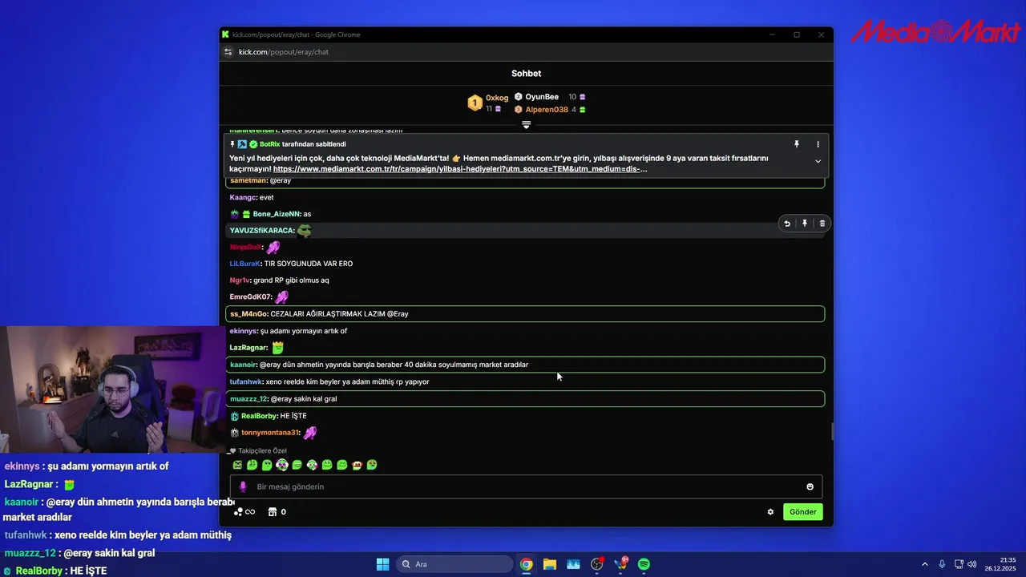Click username ekinnys in chat
Image resolution: width=1026 pixels, height=577 pixels.
(244, 331)
